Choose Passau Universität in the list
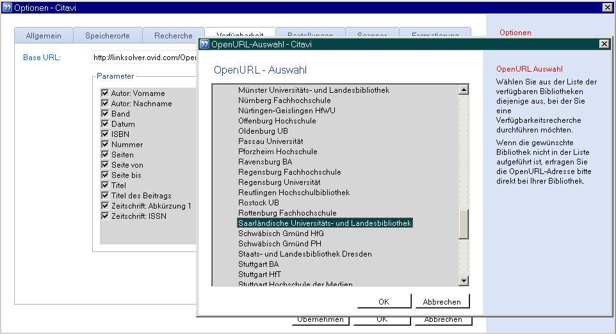The height and width of the screenshot is (334, 616). [271, 141]
